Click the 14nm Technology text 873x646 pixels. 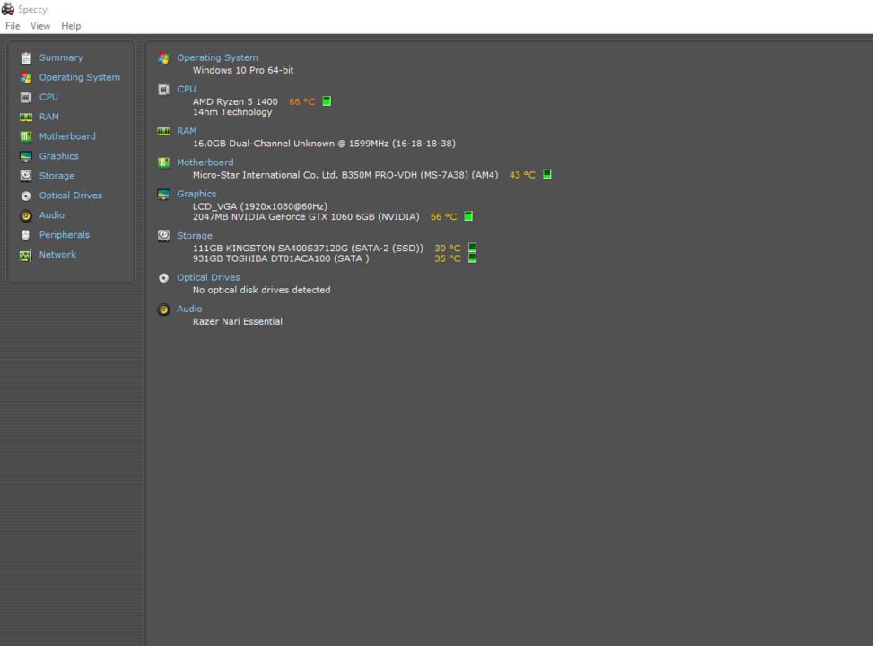tap(232, 112)
